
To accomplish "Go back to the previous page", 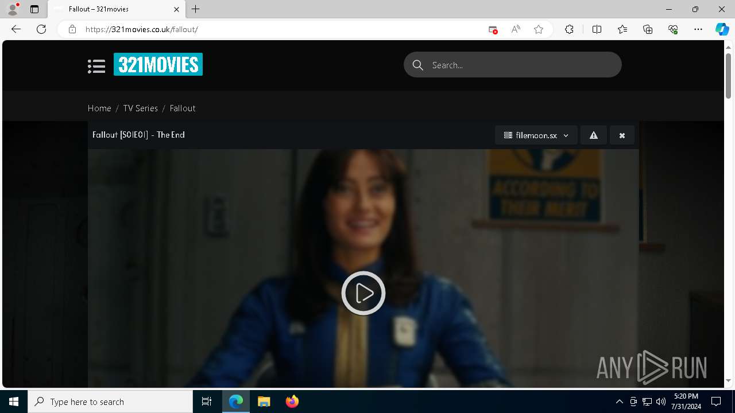I will [x=16, y=29].
